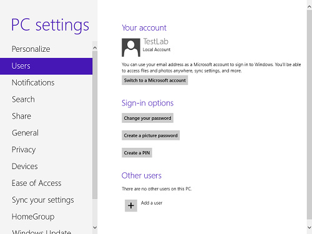Click the Local Account label
The height and width of the screenshot is (234, 312).
157,49
